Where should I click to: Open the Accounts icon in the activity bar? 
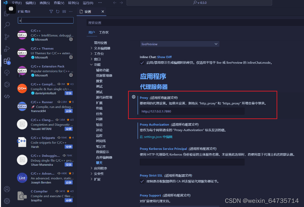point(7,189)
